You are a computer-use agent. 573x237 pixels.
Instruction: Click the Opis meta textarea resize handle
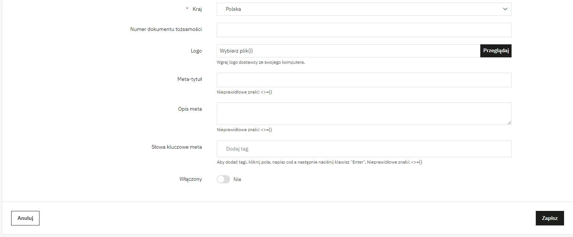tap(509, 122)
